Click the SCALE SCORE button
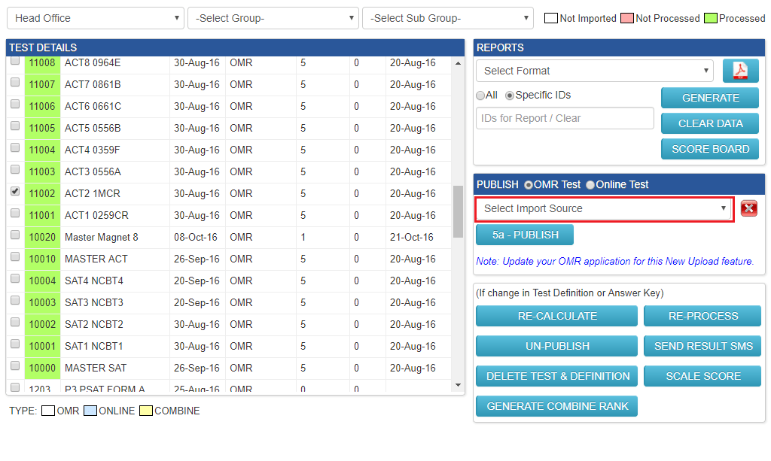Screen dimensions: 771x461 (x=702, y=376)
